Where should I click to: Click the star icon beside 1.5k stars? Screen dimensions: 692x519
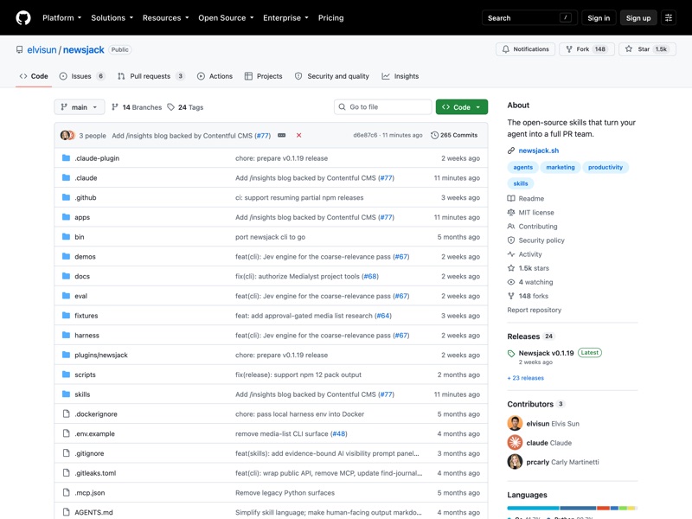point(511,268)
